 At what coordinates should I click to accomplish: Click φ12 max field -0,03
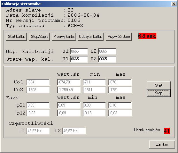[120, 113]
